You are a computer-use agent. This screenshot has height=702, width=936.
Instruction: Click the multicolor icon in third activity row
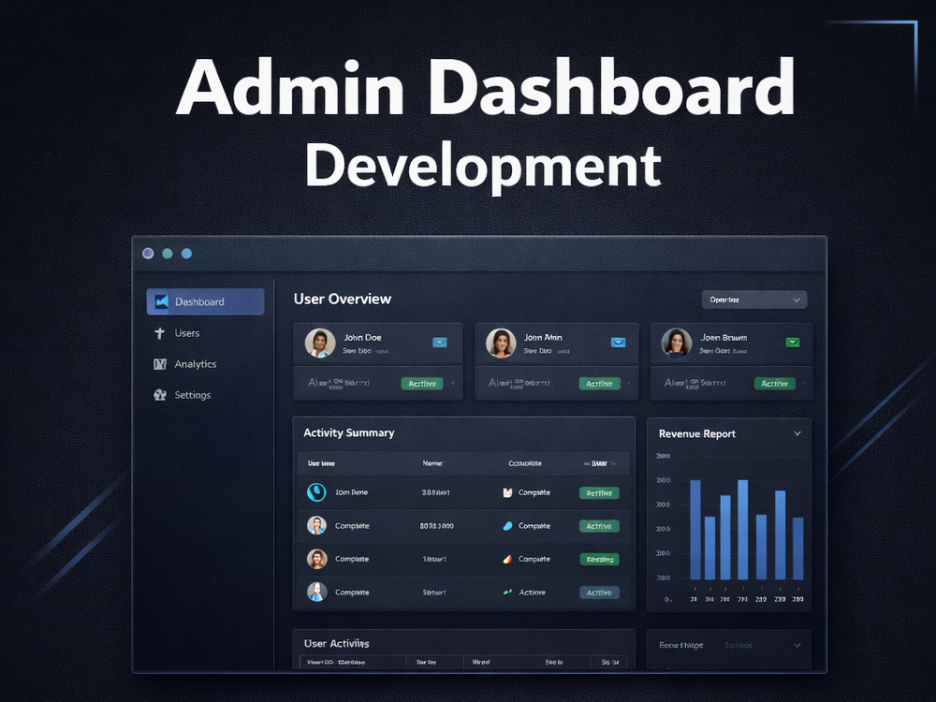pos(507,560)
